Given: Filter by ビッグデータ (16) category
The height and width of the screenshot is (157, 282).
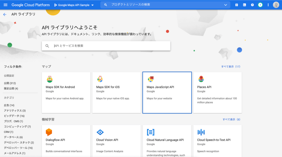Looking at the screenshot, I should pyautogui.click(x=14, y=116).
